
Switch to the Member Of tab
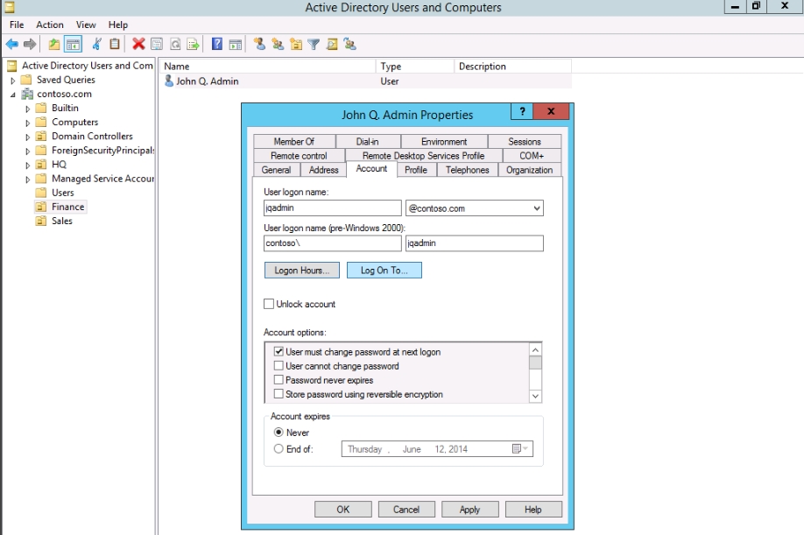pos(293,142)
